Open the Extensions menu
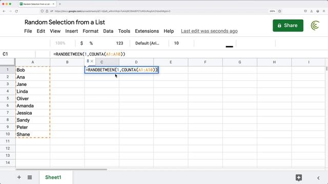The width and height of the screenshot is (328, 184). (147, 31)
